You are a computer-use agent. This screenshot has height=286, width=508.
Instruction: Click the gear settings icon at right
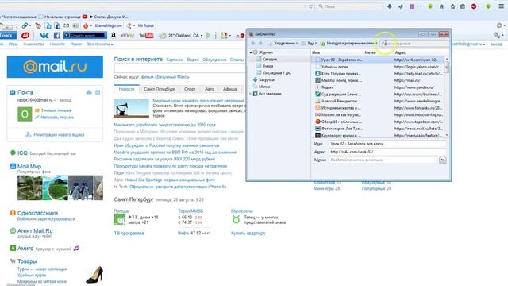pyautogui.click(x=499, y=25)
